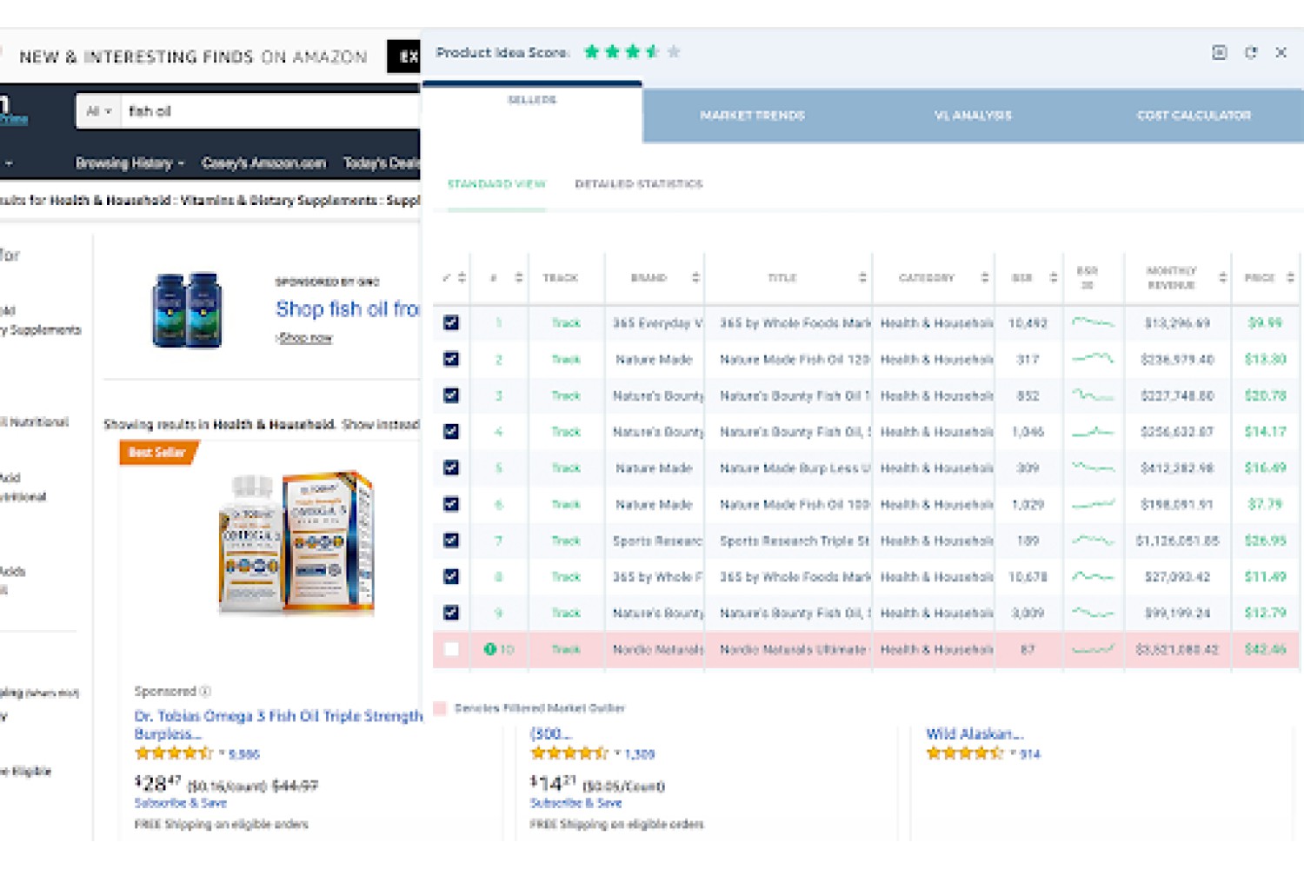The image size is (1304, 869).
Task: Sort by the # rank column arrows
Action: (519, 278)
